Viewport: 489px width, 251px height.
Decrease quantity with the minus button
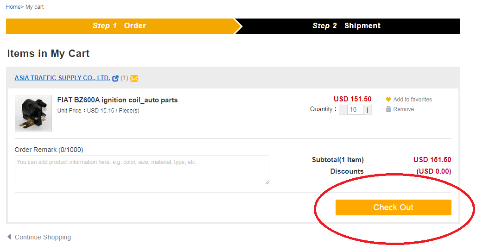pos(343,110)
